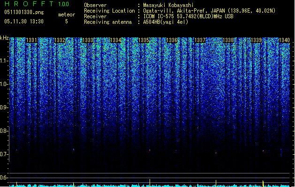This screenshot has height=187, width=295.
Task: Click the tallest yellow power spike below 1335
Action: coord(150,183)
